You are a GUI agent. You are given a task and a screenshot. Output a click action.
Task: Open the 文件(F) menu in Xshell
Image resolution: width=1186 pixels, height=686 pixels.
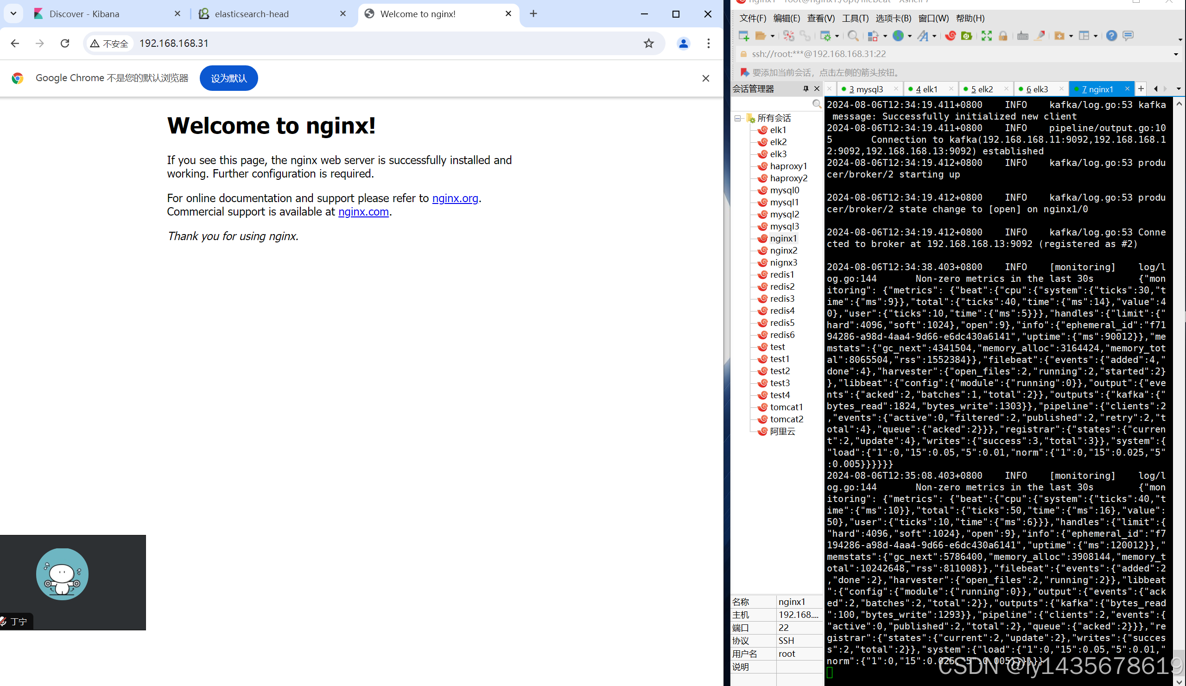[x=753, y=19]
